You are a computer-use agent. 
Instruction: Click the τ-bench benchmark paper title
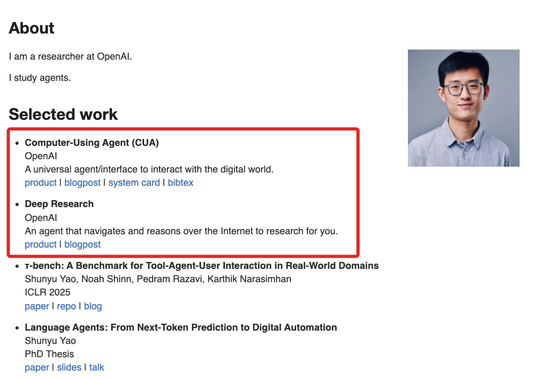pos(202,266)
